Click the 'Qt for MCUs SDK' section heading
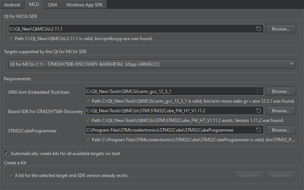This screenshot has height=190, width=304. 20,16
